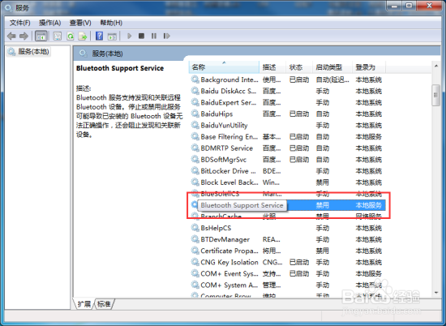Click the 服务 window title bar icon
Screen dimensions: 446x326
[9, 7]
